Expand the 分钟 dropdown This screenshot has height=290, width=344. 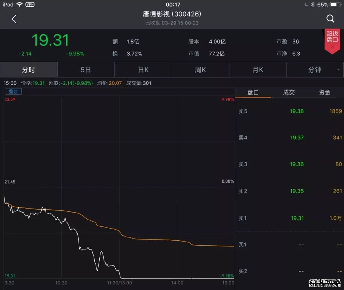point(315,70)
